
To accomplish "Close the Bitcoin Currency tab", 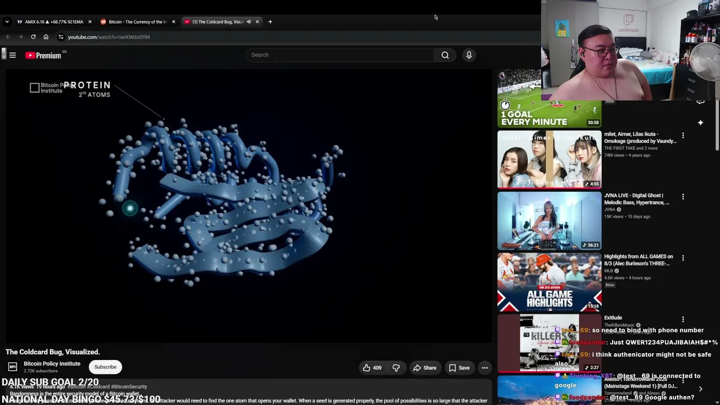I will click(x=173, y=22).
